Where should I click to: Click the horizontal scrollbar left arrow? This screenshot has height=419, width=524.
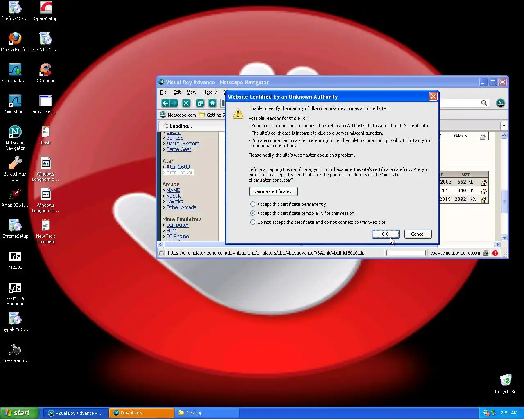pos(161,244)
